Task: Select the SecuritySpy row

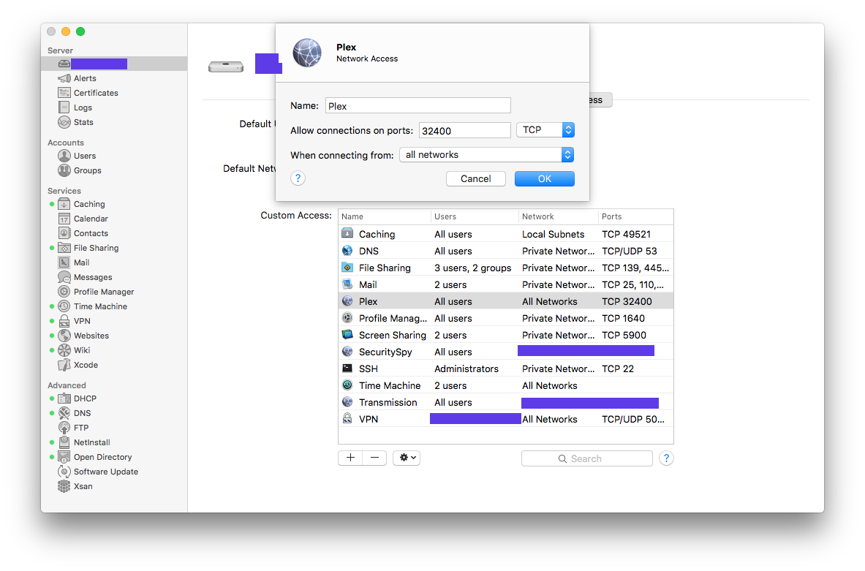Action: 506,352
